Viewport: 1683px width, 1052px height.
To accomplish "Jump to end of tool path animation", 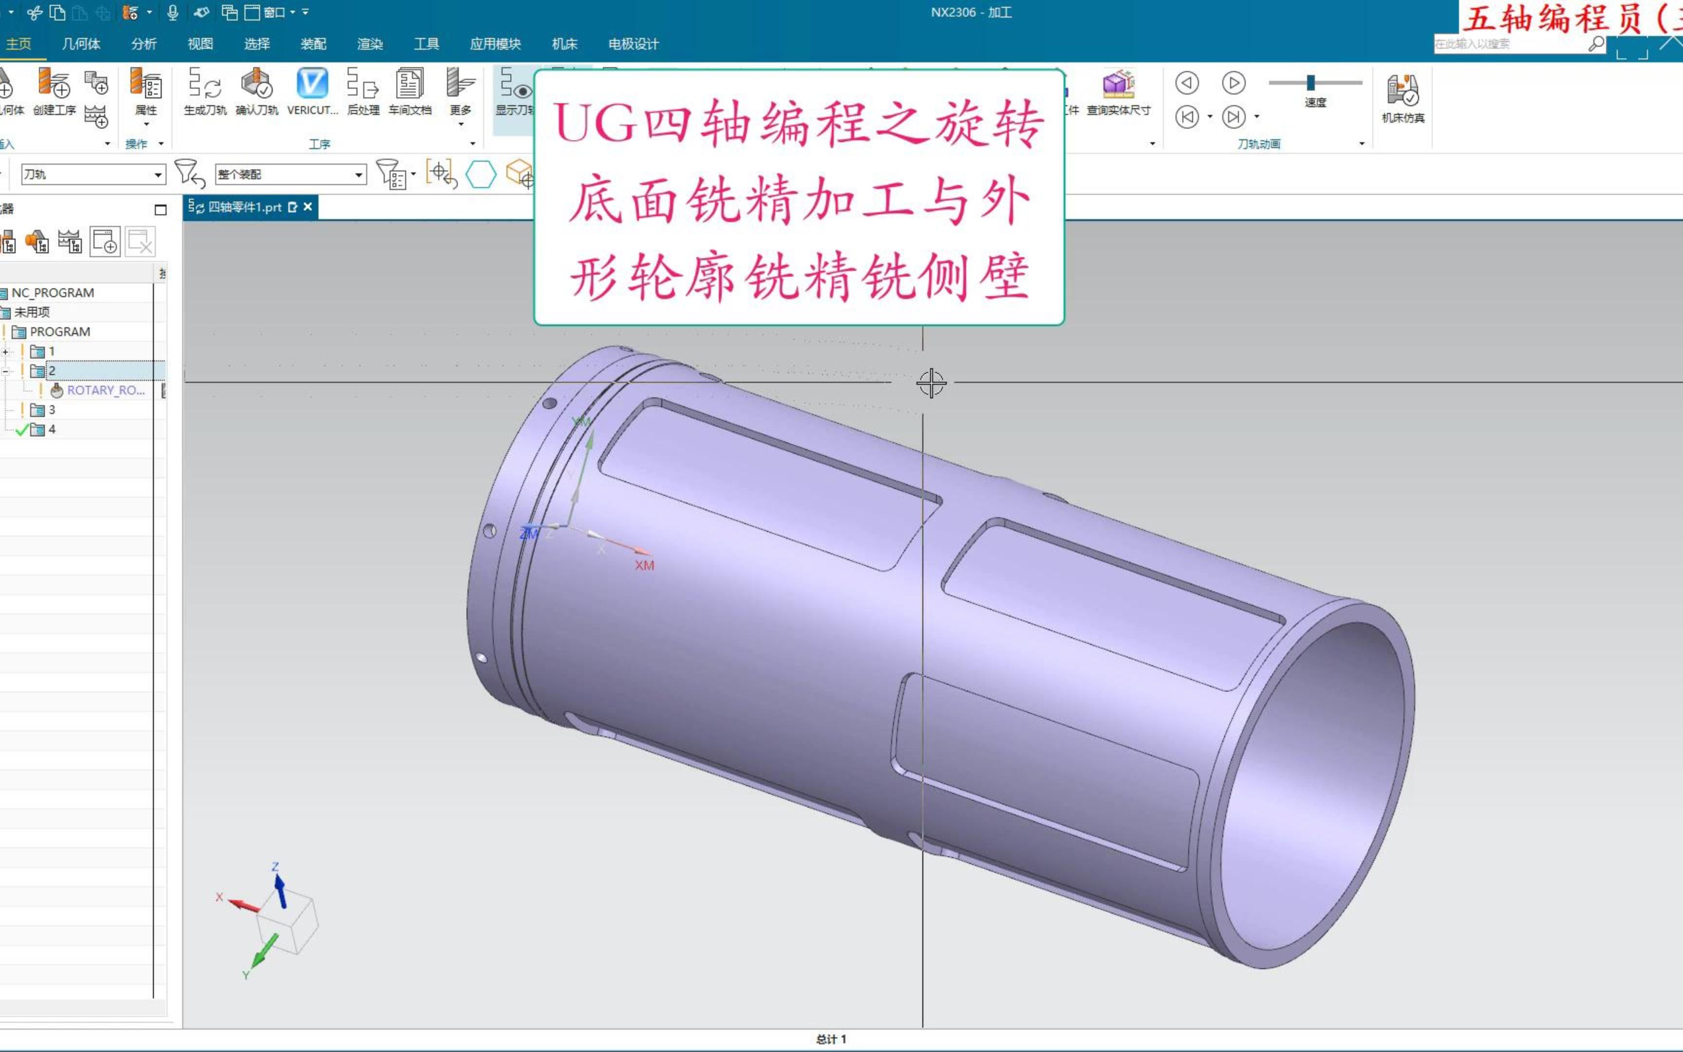I will tap(1234, 116).
